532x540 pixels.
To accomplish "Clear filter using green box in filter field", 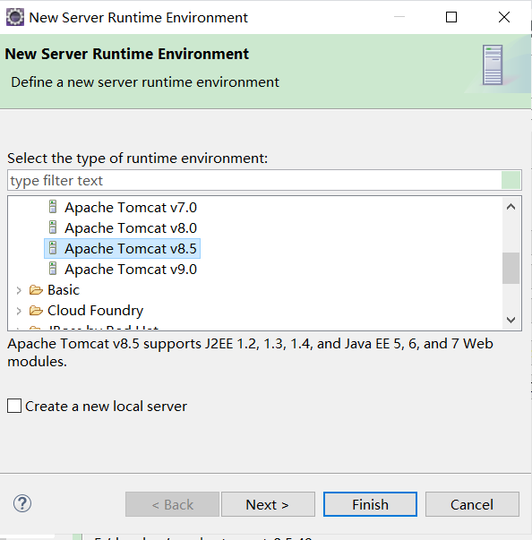I will (511, 180).
